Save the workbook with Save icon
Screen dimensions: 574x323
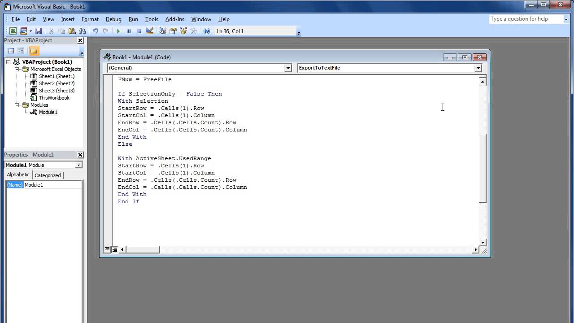(x=39, y=31)
